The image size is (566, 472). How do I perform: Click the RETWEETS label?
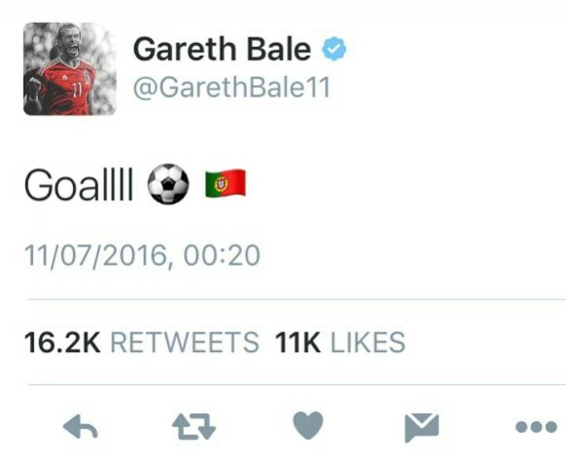[185, 342]
